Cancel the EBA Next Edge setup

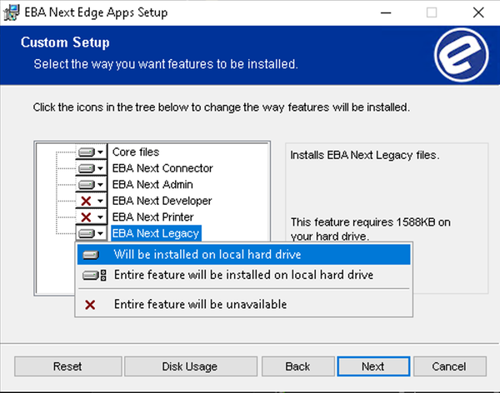tap(448, 366)
